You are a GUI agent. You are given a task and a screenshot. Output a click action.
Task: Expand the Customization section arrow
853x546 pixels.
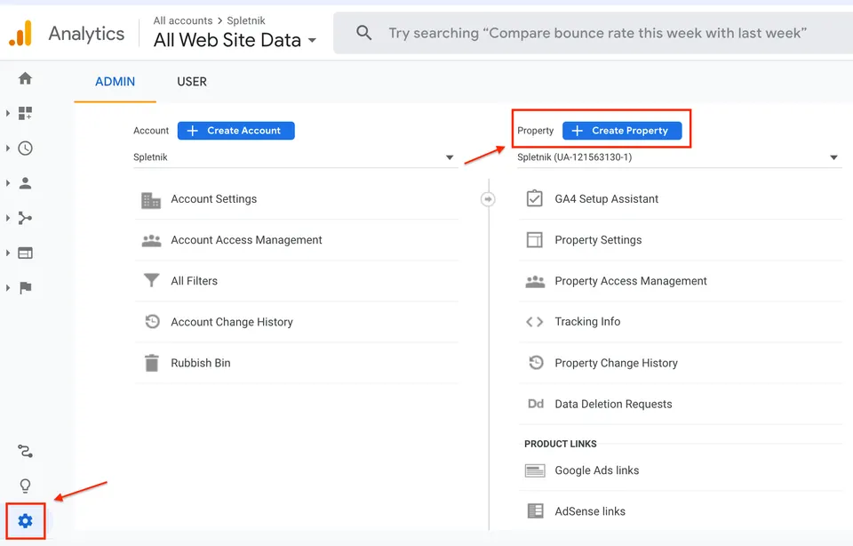(8, 113)
